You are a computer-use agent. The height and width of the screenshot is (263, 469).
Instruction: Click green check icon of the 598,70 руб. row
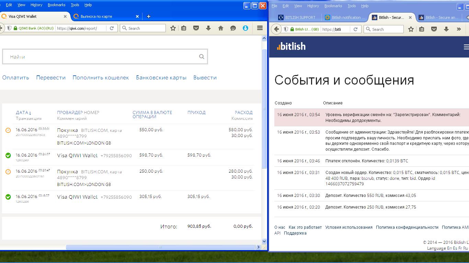(x=8, y=155)
